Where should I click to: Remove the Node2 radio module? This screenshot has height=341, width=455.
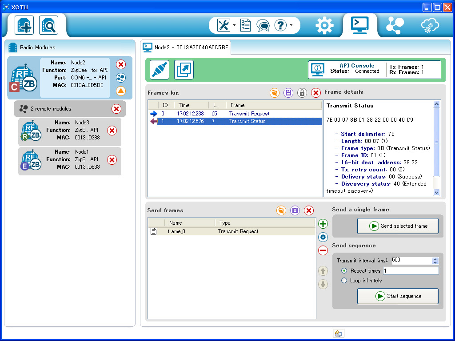coord(121,64)
